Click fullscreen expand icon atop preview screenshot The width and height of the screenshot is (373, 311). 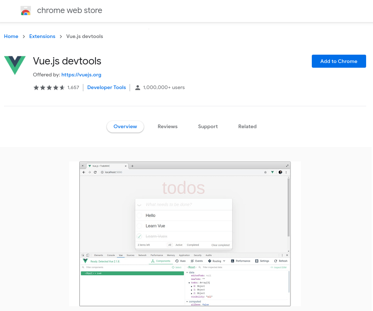[x=287, y=166]
